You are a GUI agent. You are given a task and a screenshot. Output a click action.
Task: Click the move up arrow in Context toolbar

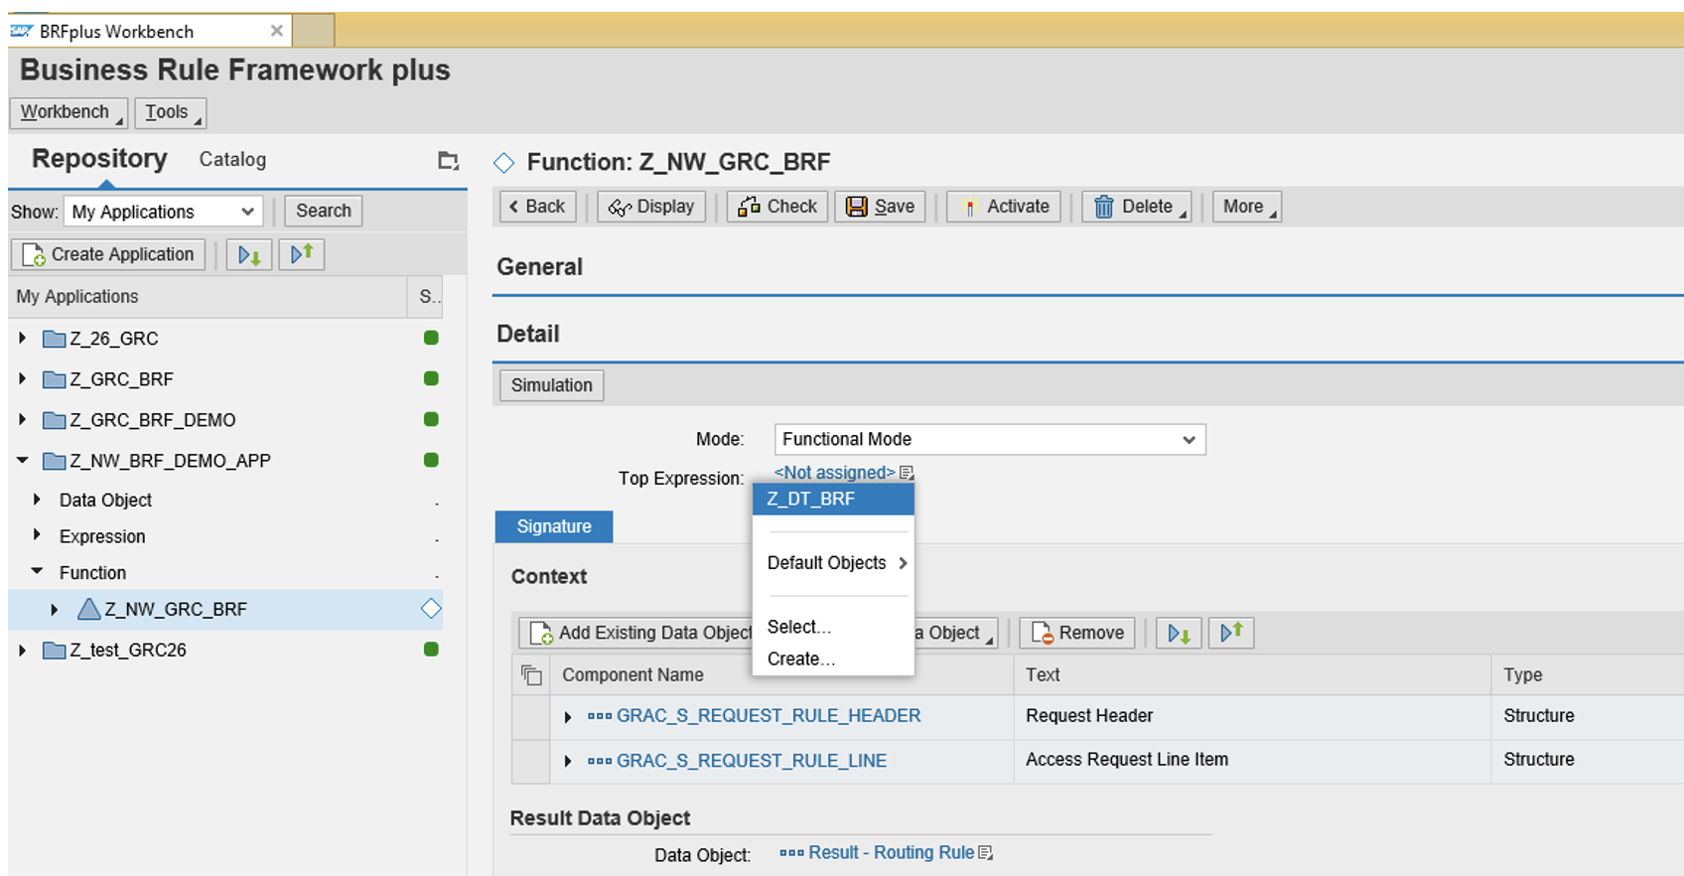tap(1231, 633)
